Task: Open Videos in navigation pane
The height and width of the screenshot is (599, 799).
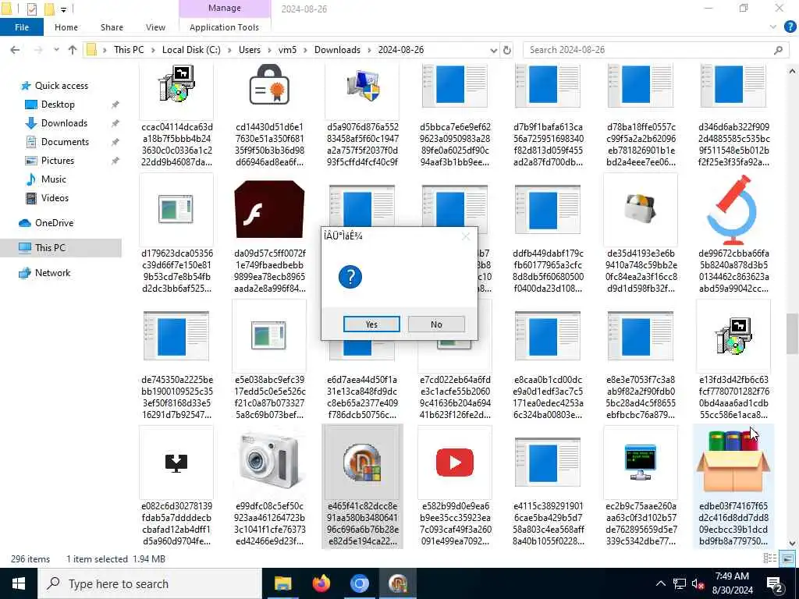Action: [55, 198]
